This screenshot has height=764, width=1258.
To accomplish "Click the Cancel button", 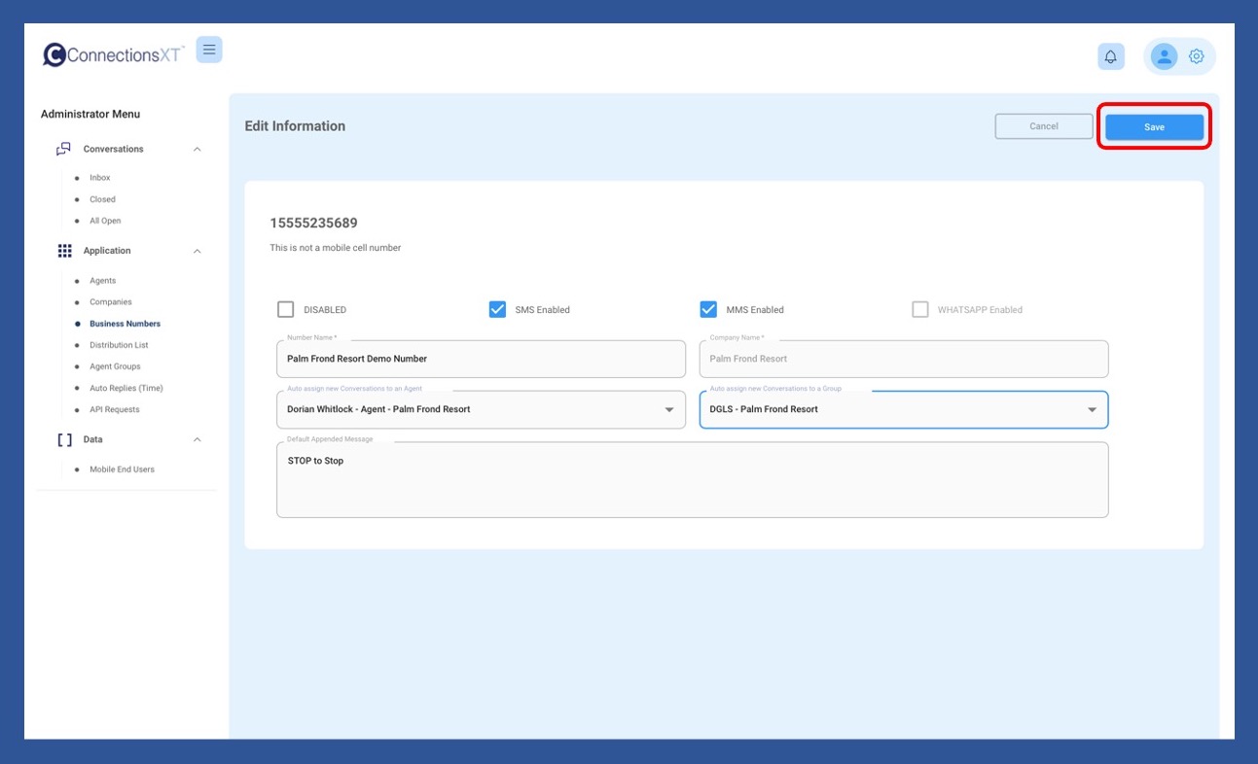I will tap(1043, 126).
